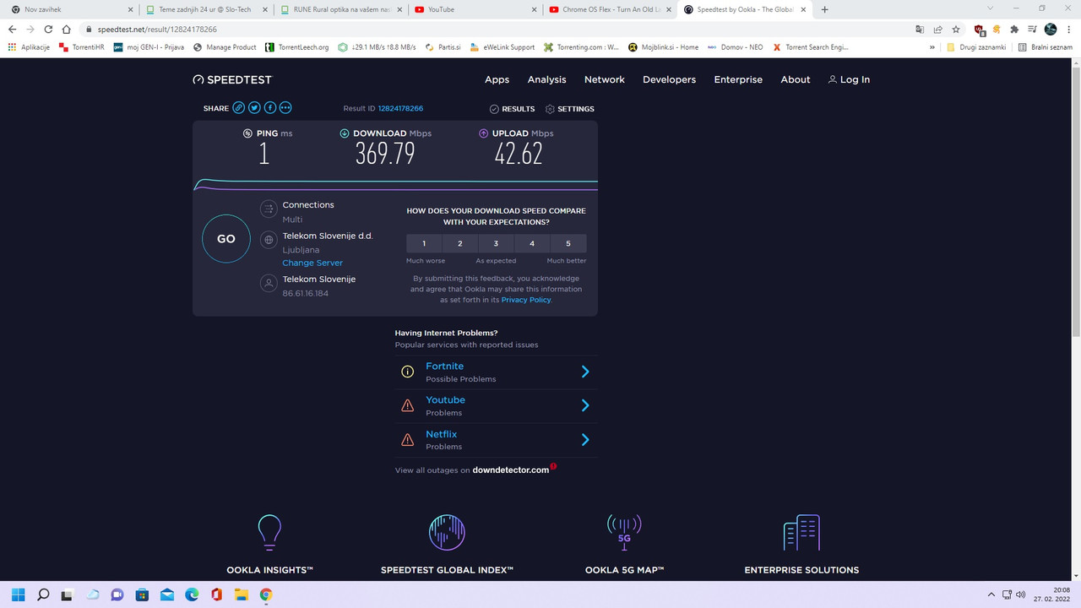Go to browser home page
This screenshot has height=608, width=1081.
pos(67,29)
